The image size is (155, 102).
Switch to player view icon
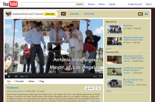pos(140,14)
